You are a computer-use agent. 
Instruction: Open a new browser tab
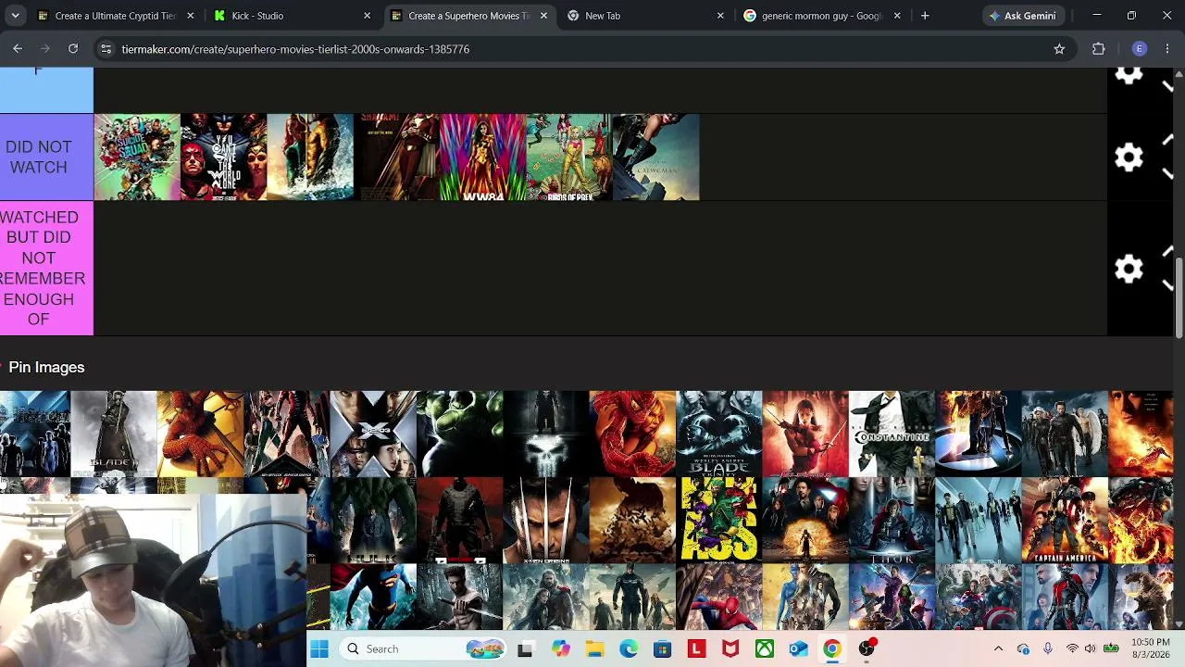[925, 16]
